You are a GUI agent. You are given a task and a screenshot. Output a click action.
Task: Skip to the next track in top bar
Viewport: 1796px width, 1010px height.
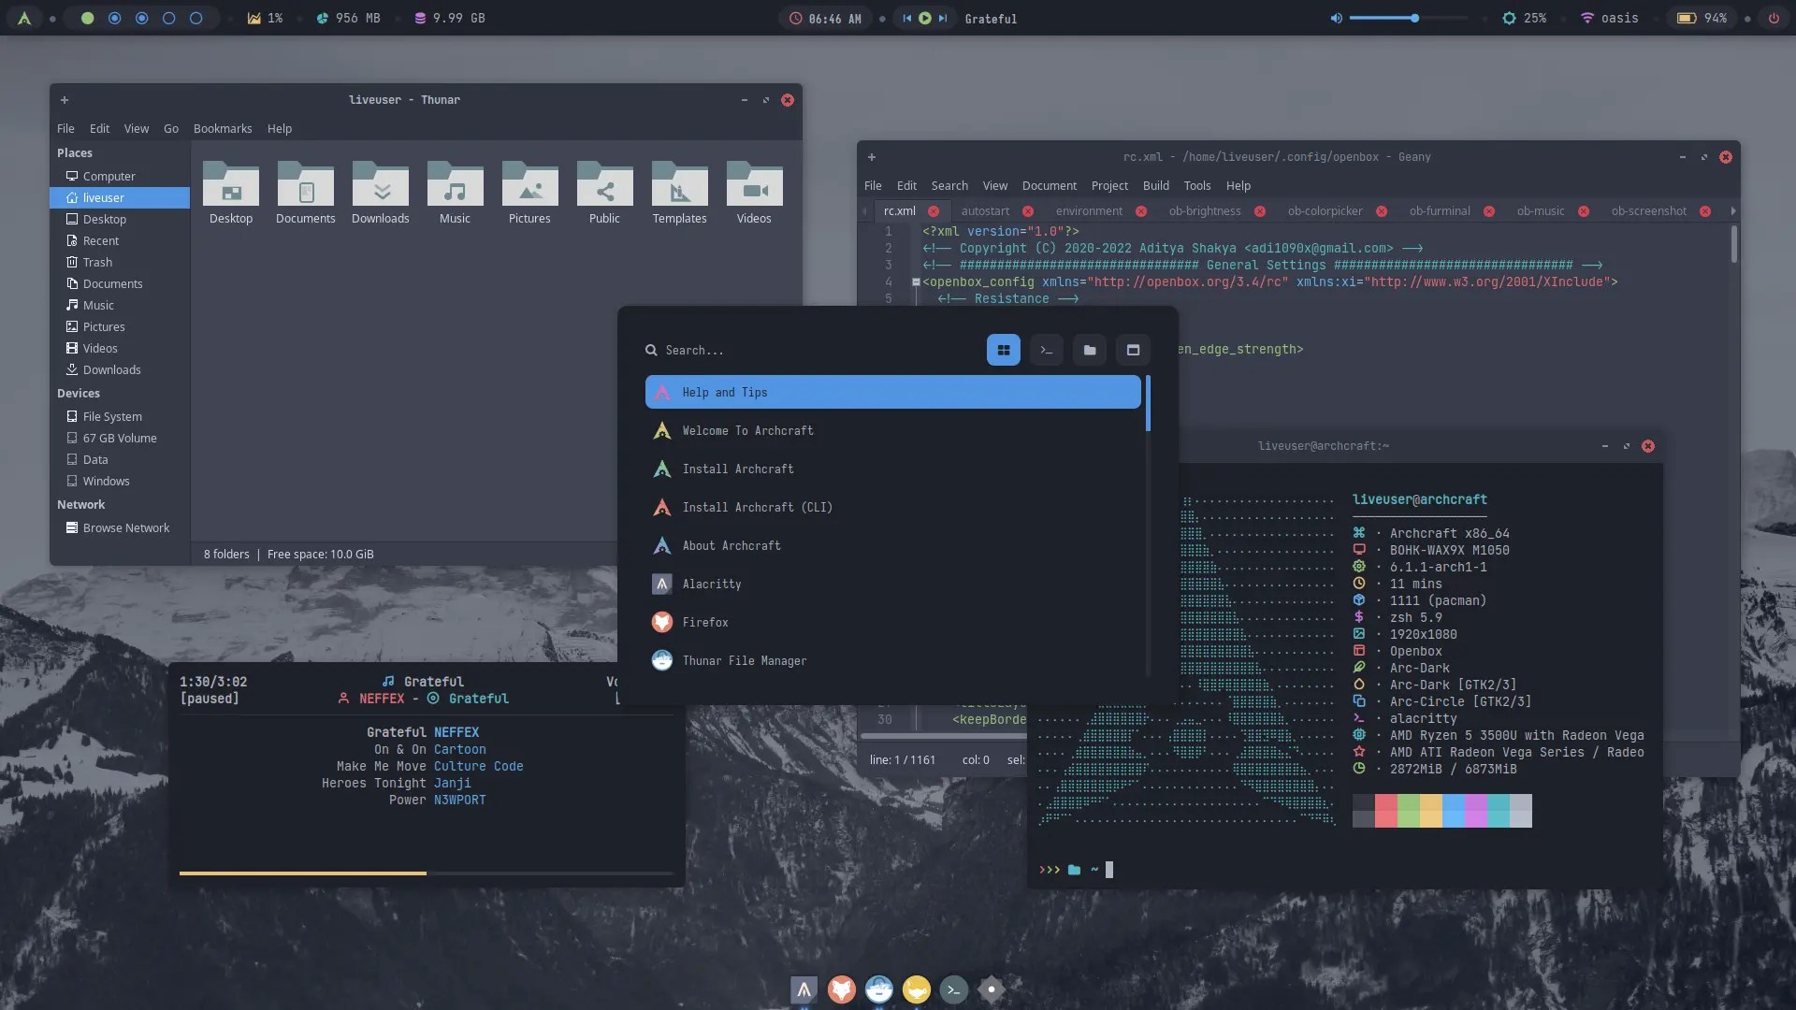(945, 18)
